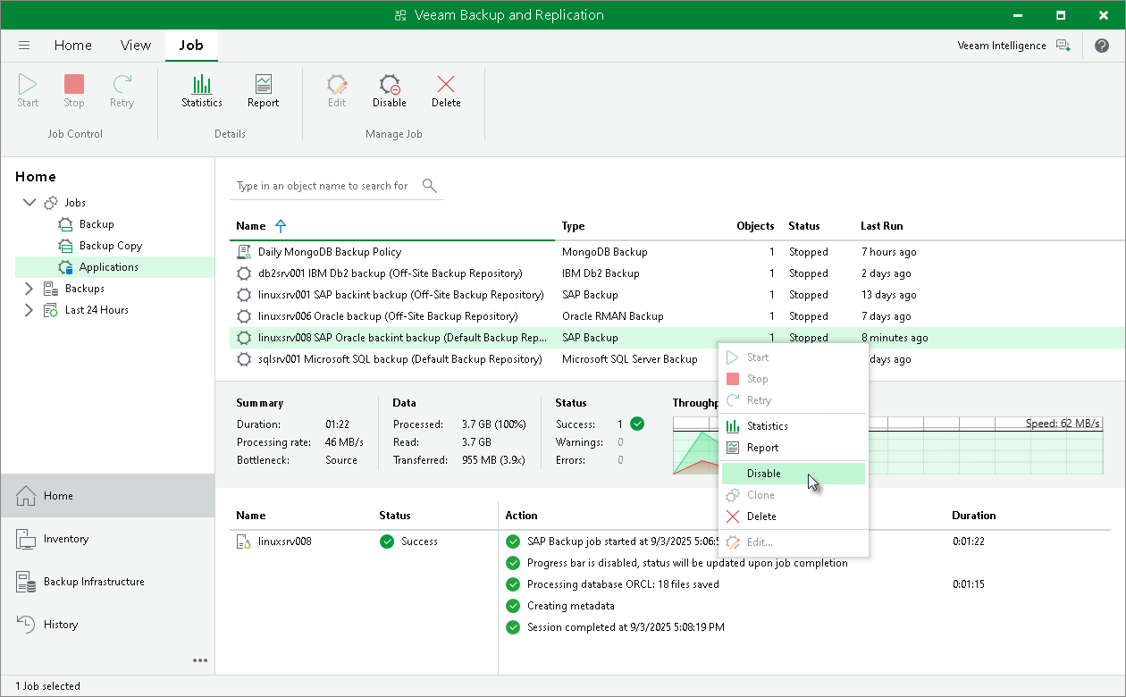
Task: Generate a Report via the ribbon icon
Action: tap(263, 89)
